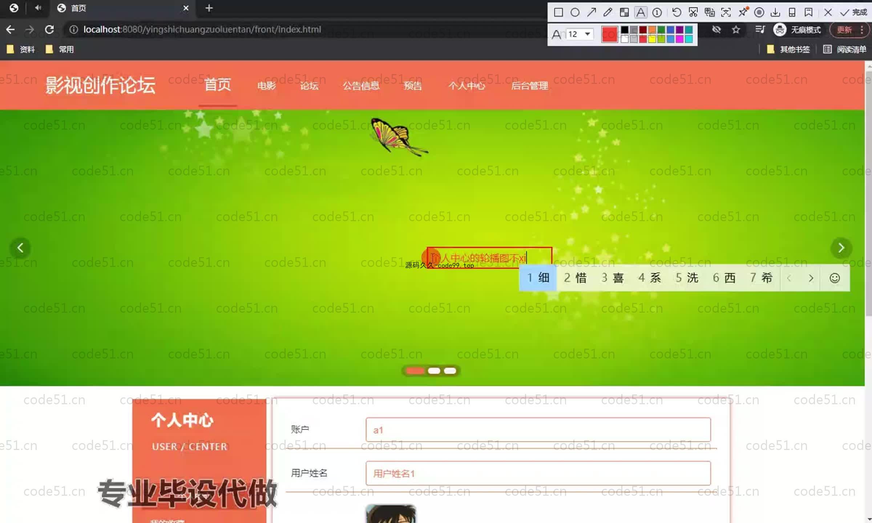The width and height of the screenshot is (872, 523).
Task: Open the Chrome three-dot menu
Action: click(862, 29)
